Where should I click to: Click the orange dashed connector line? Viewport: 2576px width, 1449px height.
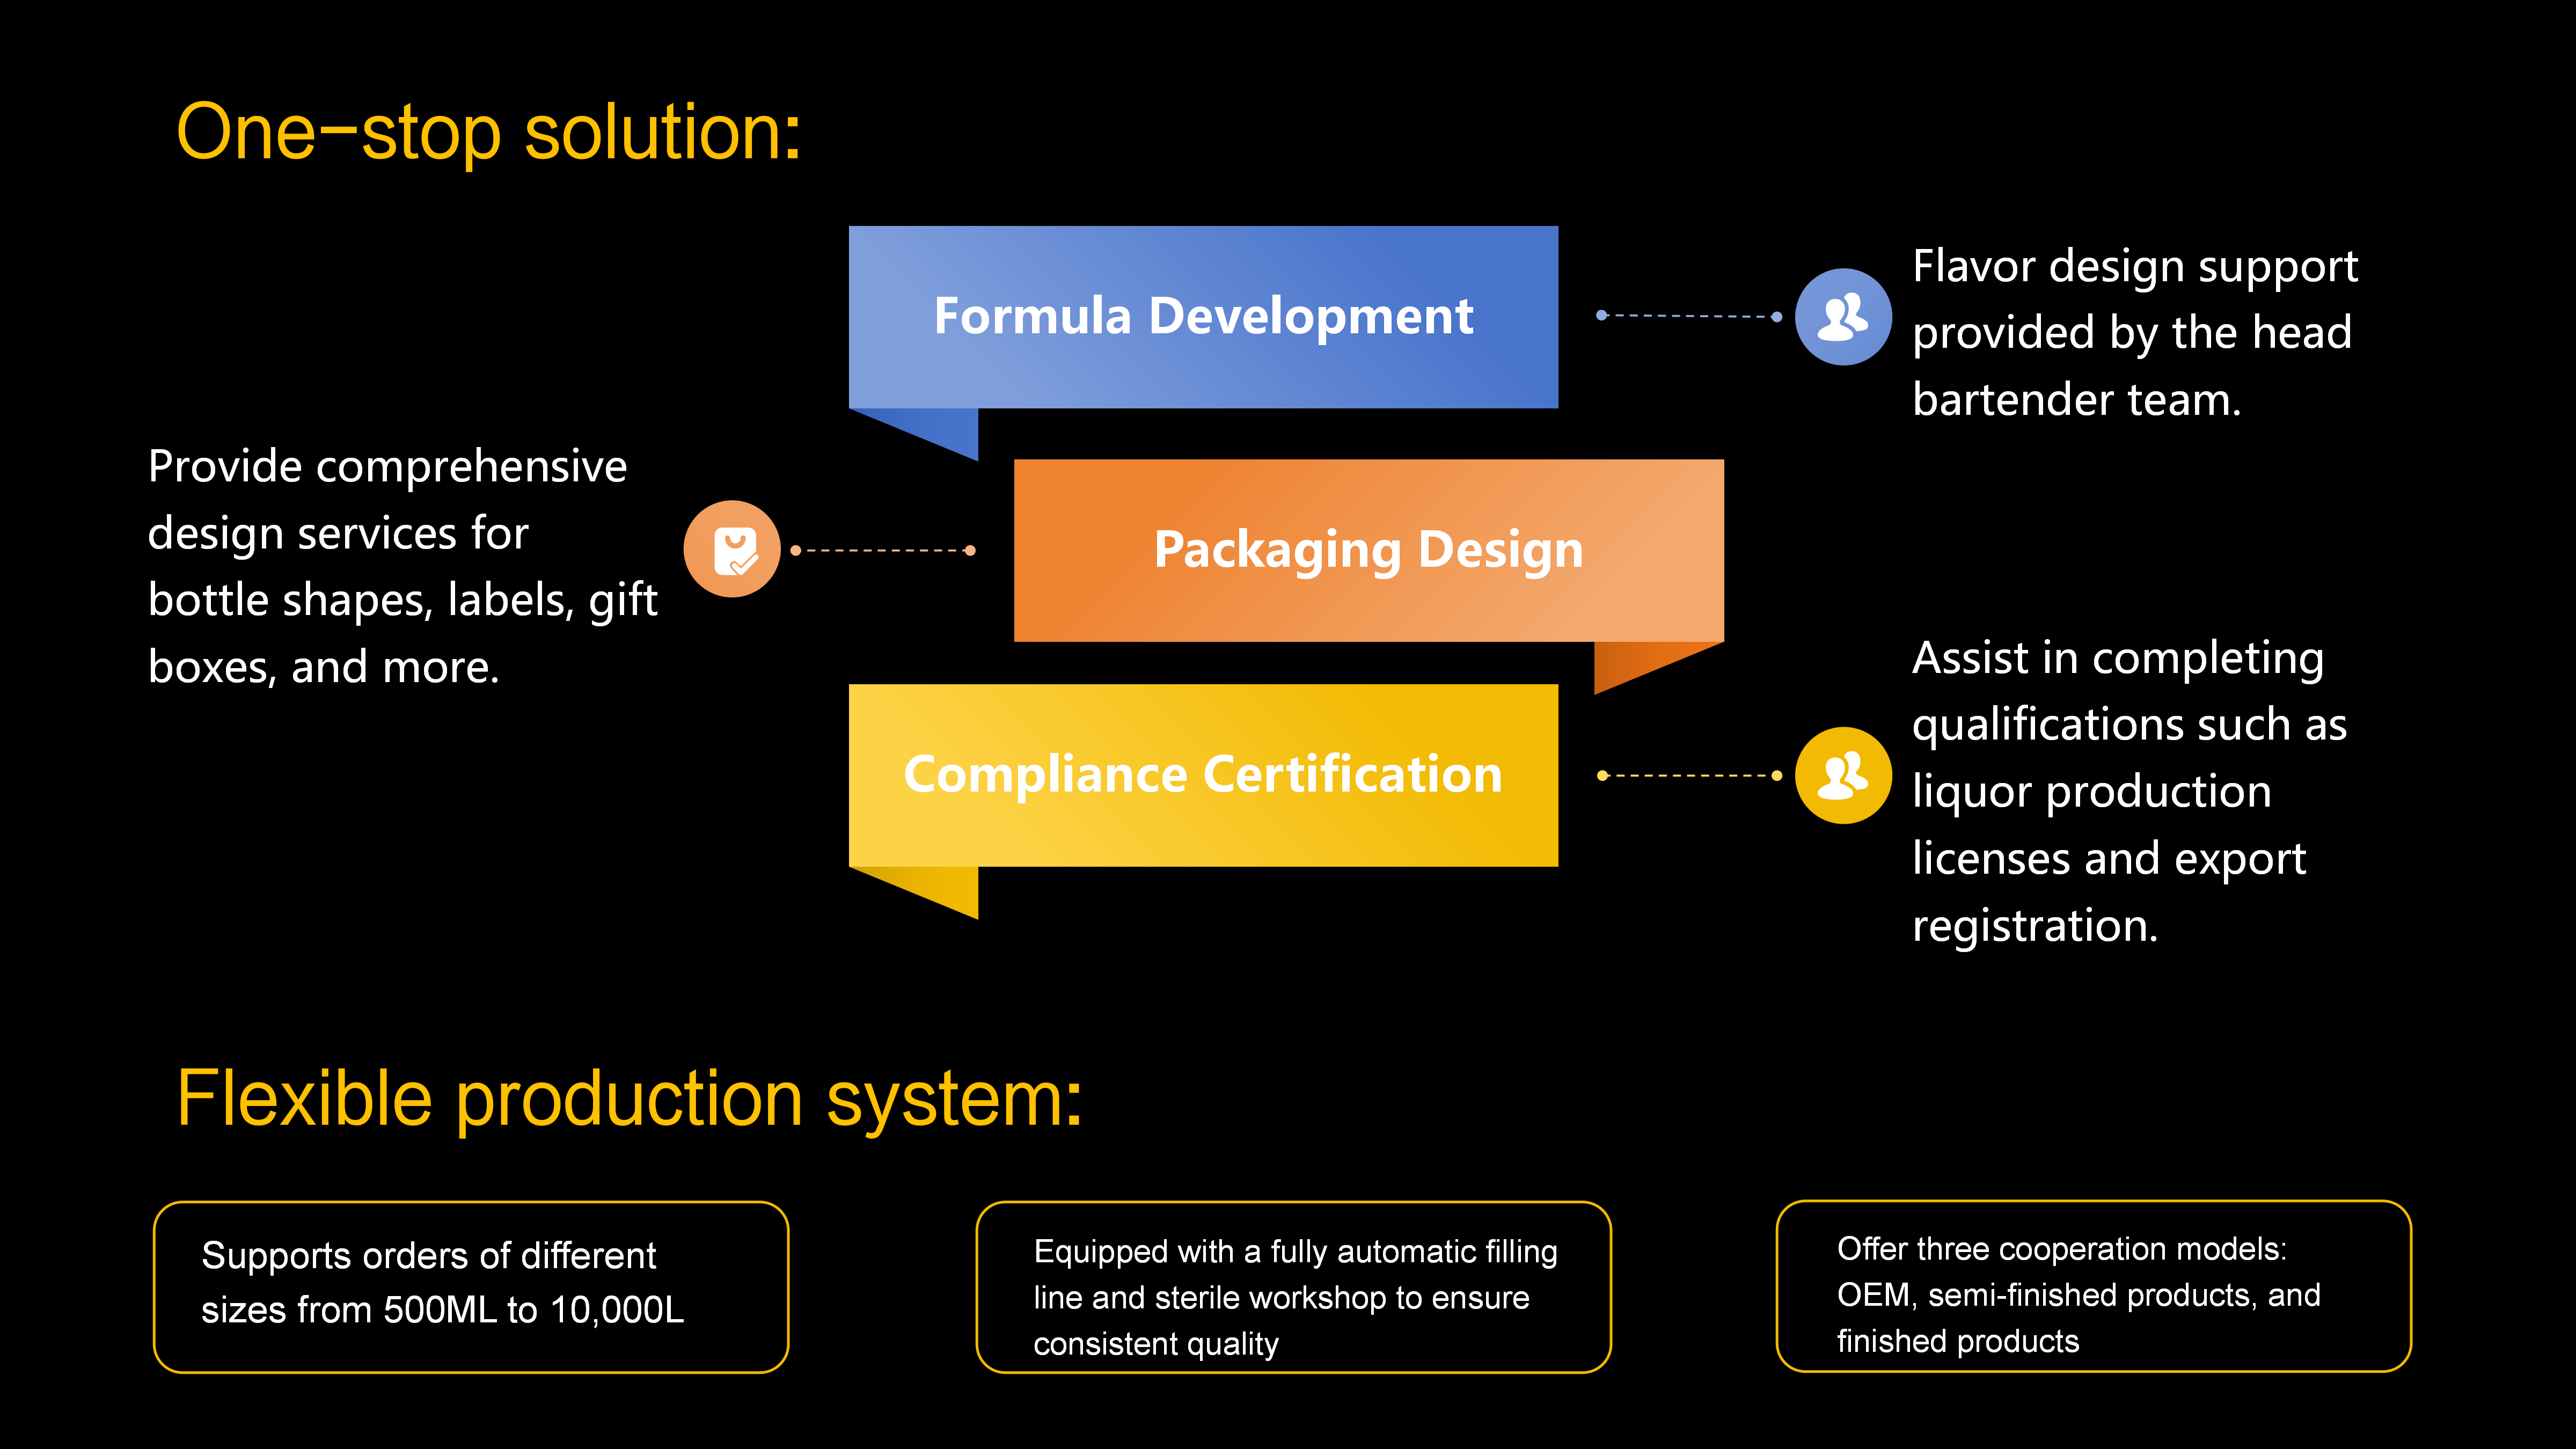coord(882,550)
